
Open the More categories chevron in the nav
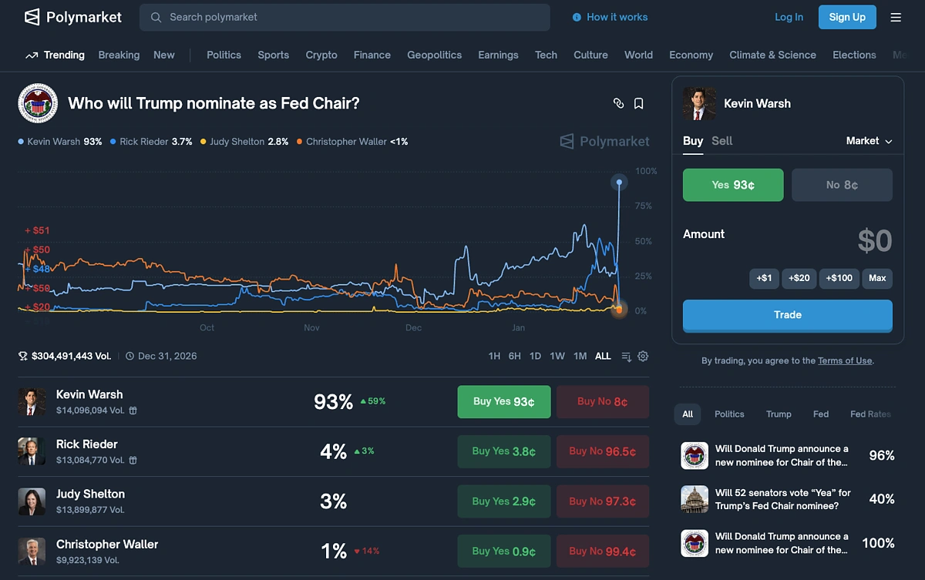click(902, 55)
